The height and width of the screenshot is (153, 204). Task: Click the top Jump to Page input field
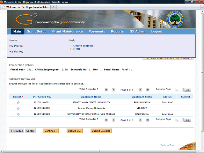pyautogui.click(x=179, y=90)
